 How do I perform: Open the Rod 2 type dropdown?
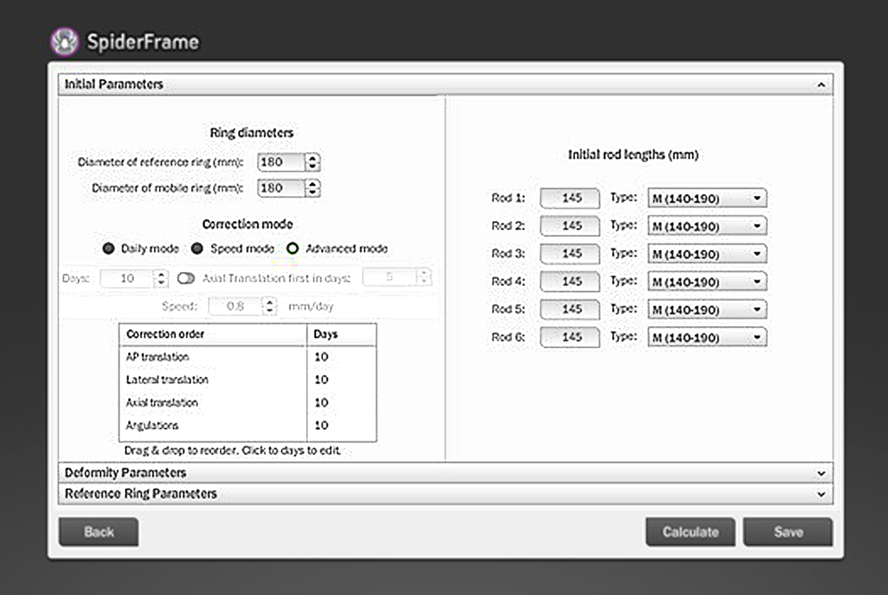point(707,226)
